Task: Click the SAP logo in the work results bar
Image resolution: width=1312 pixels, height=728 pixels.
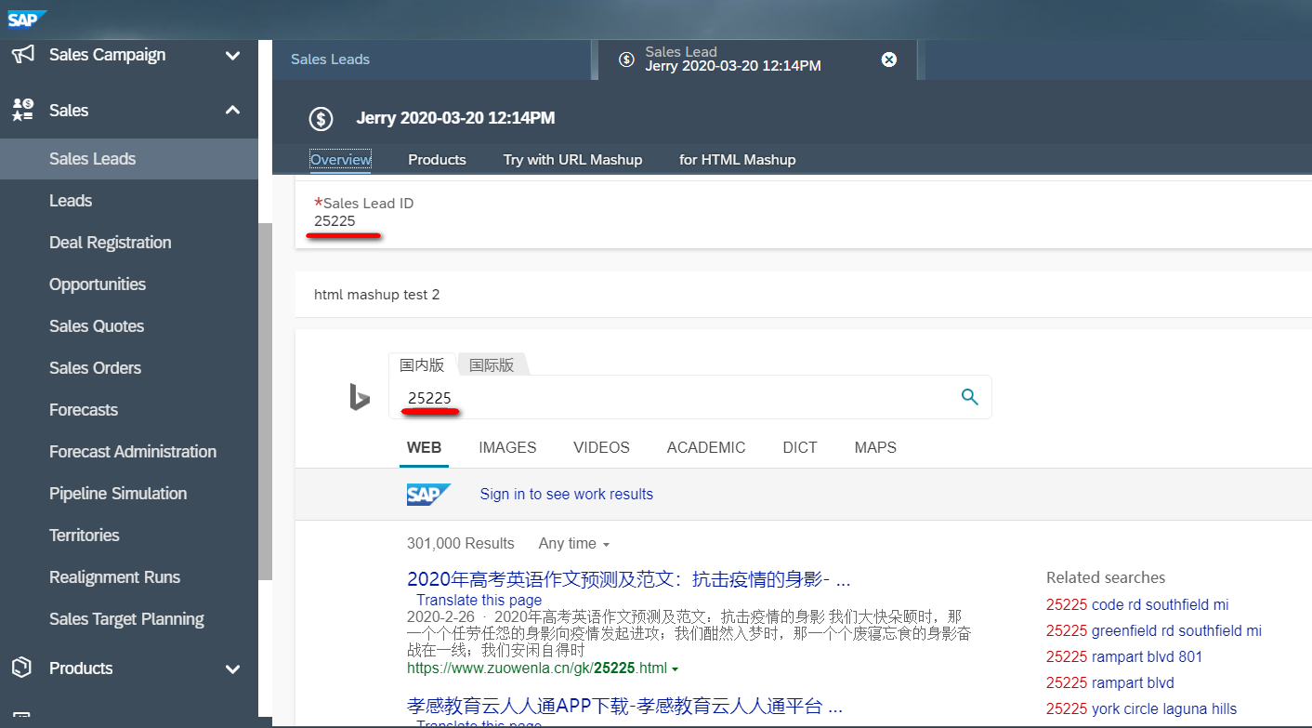Action: point(428,495)
